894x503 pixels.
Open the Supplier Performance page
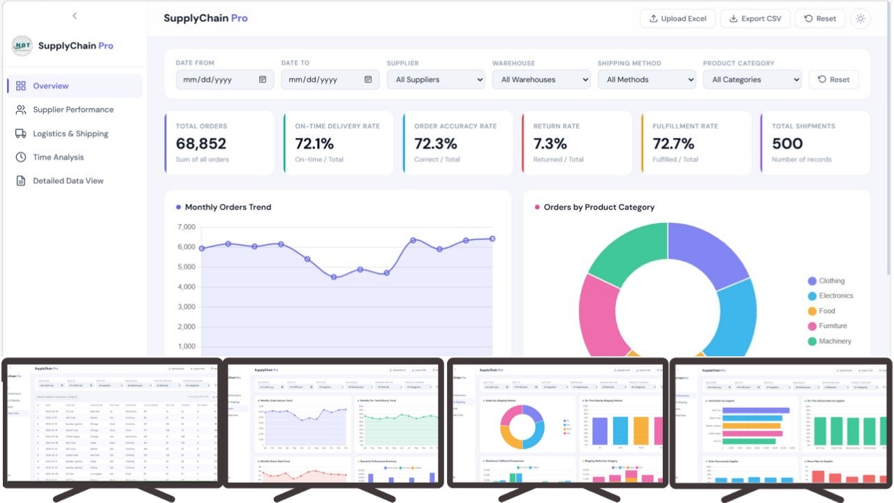coord(75,110)
